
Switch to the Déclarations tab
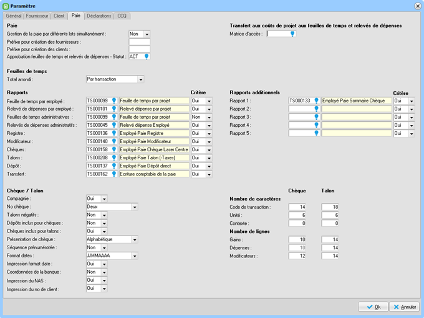[x=99, y=16]
